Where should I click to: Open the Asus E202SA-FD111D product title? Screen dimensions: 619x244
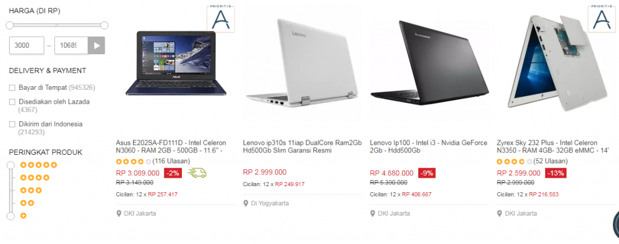point(171,146)
